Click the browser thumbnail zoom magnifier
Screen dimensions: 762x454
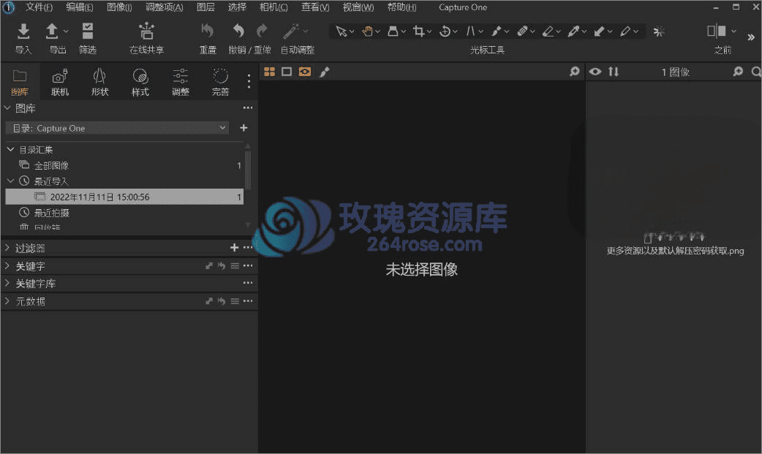click(x=738, y=72)
